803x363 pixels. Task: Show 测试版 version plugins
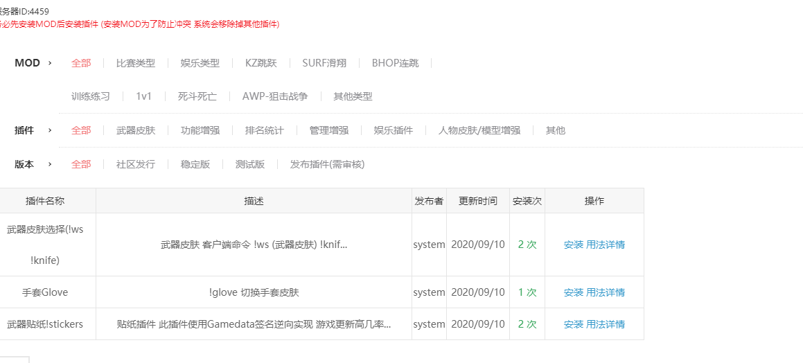click(x=249, y=164)
